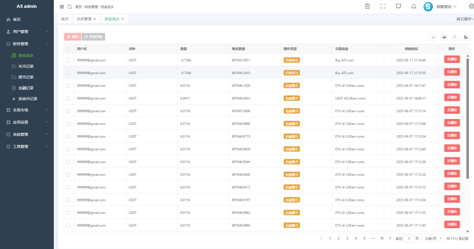Check the row with balance 897646.9775
The width and height of the screenshot is (474, 249).
coord(69,136)
